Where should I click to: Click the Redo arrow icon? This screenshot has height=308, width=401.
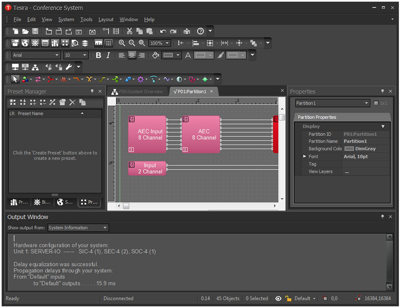click(x=173, y=31)
